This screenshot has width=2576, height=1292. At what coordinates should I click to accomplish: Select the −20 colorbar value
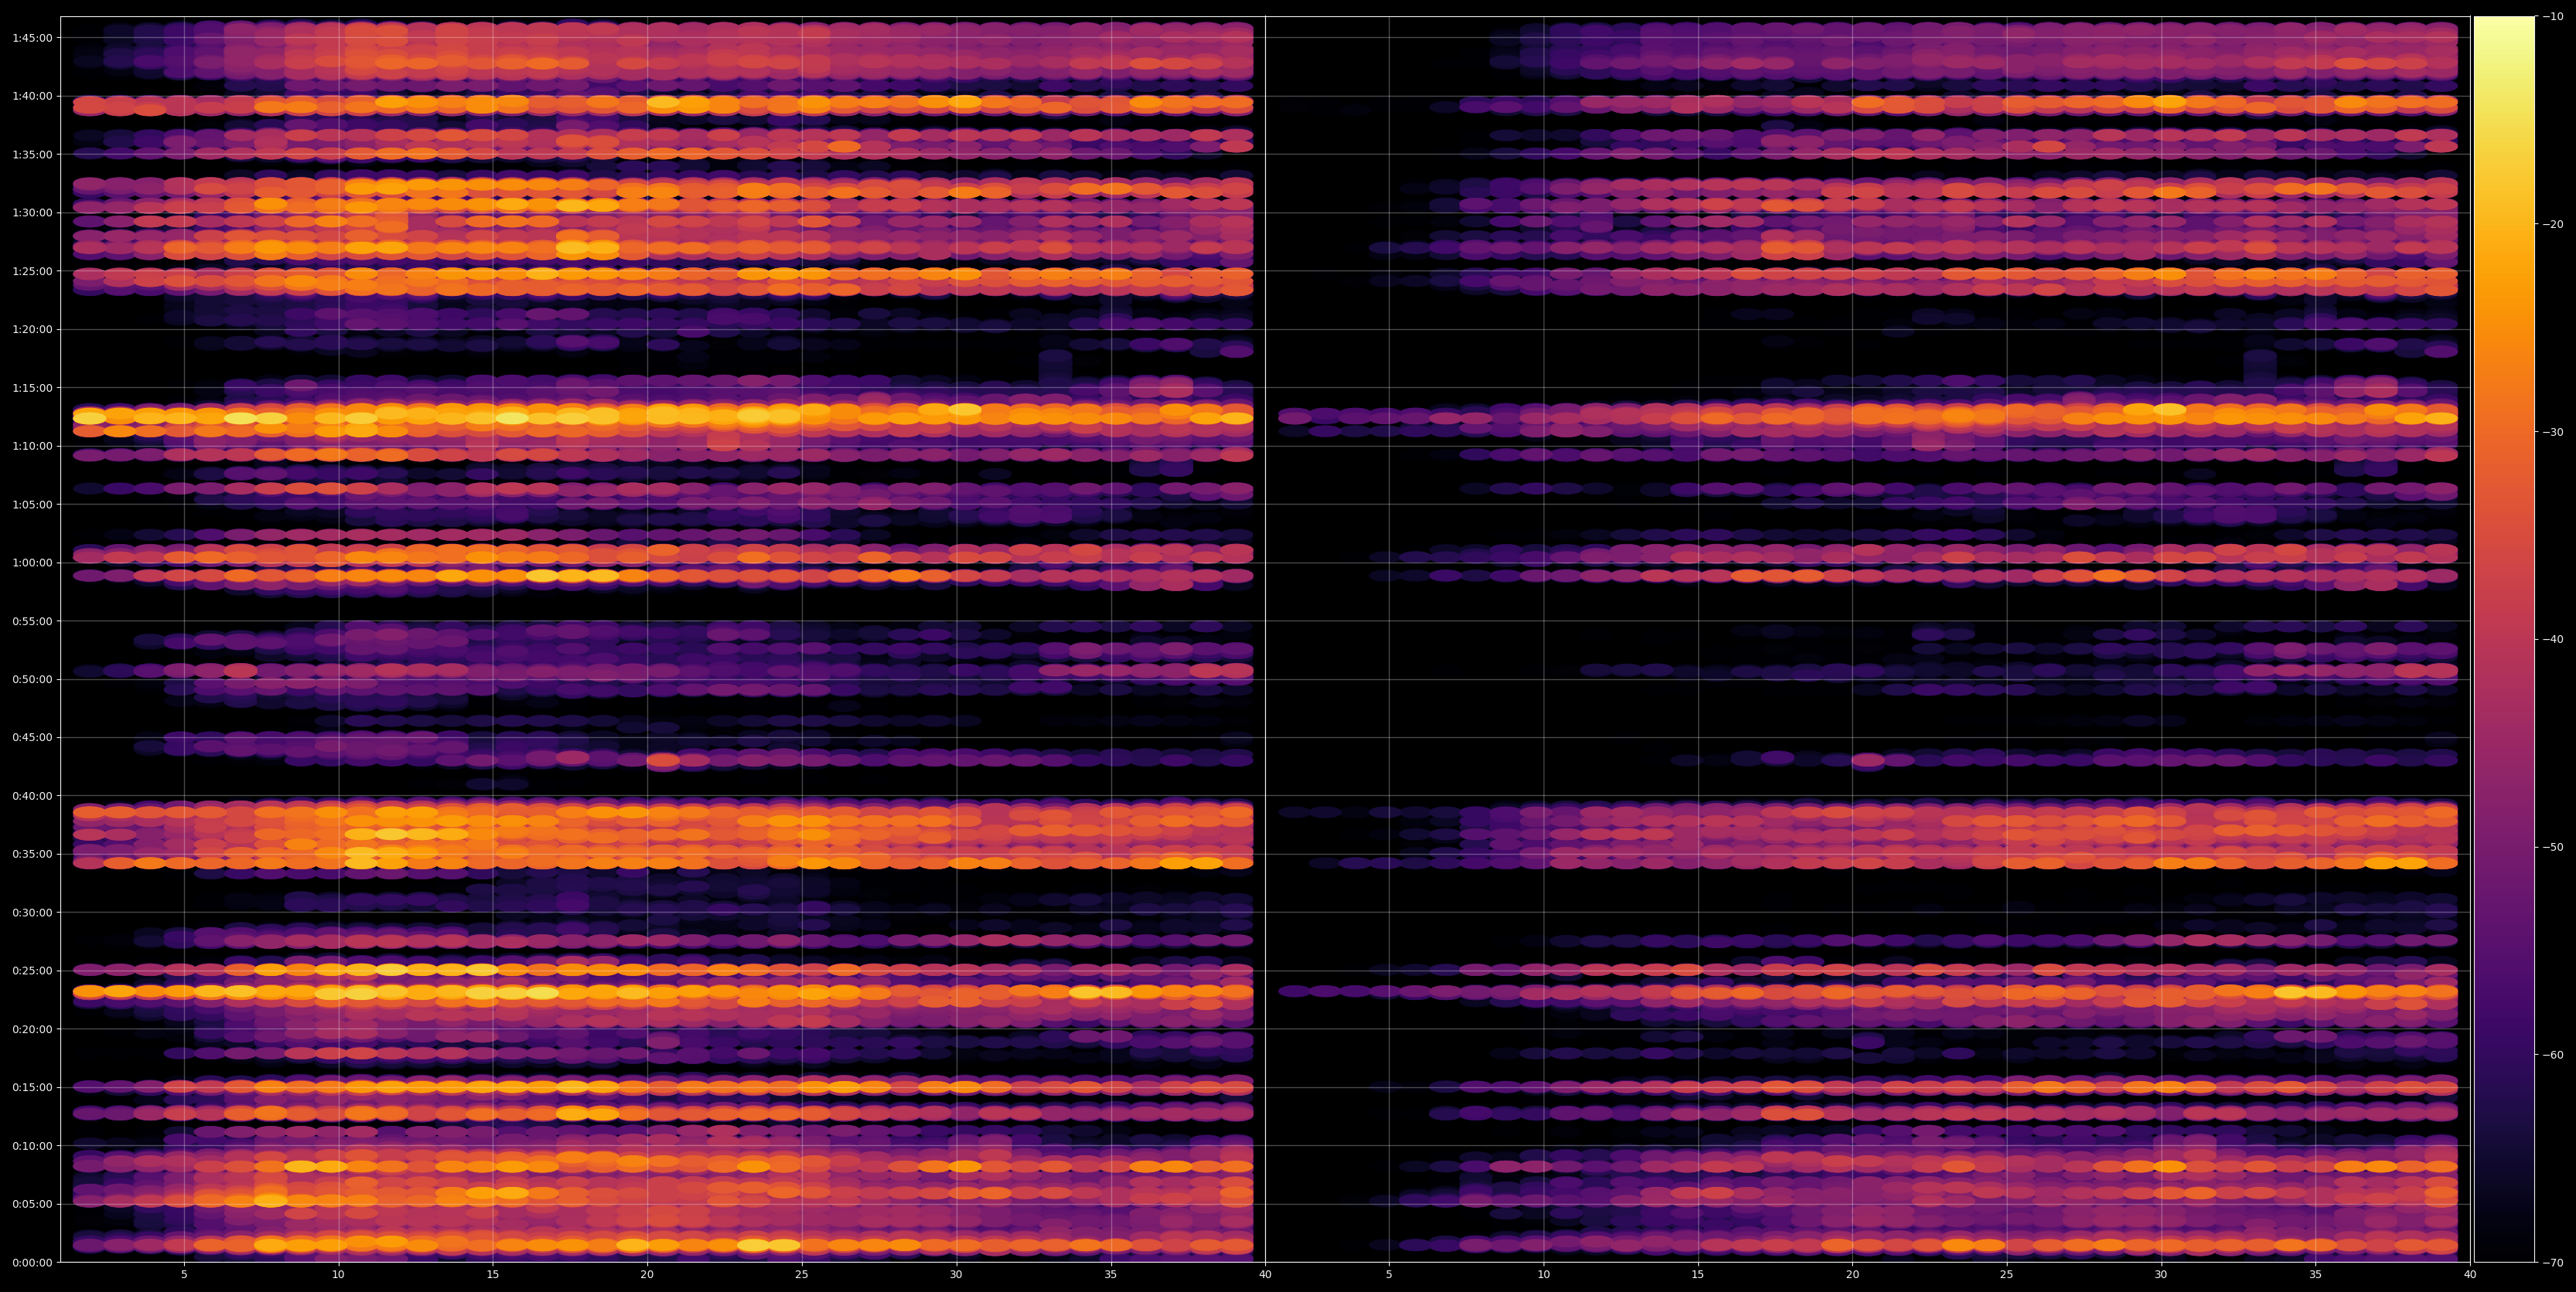[2553, 224]
